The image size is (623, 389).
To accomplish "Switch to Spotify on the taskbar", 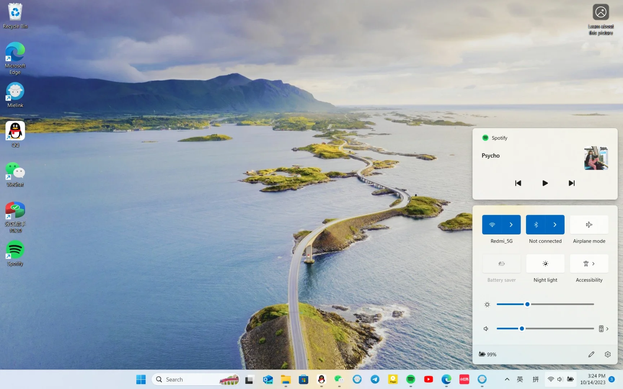I will coord(411,379).
